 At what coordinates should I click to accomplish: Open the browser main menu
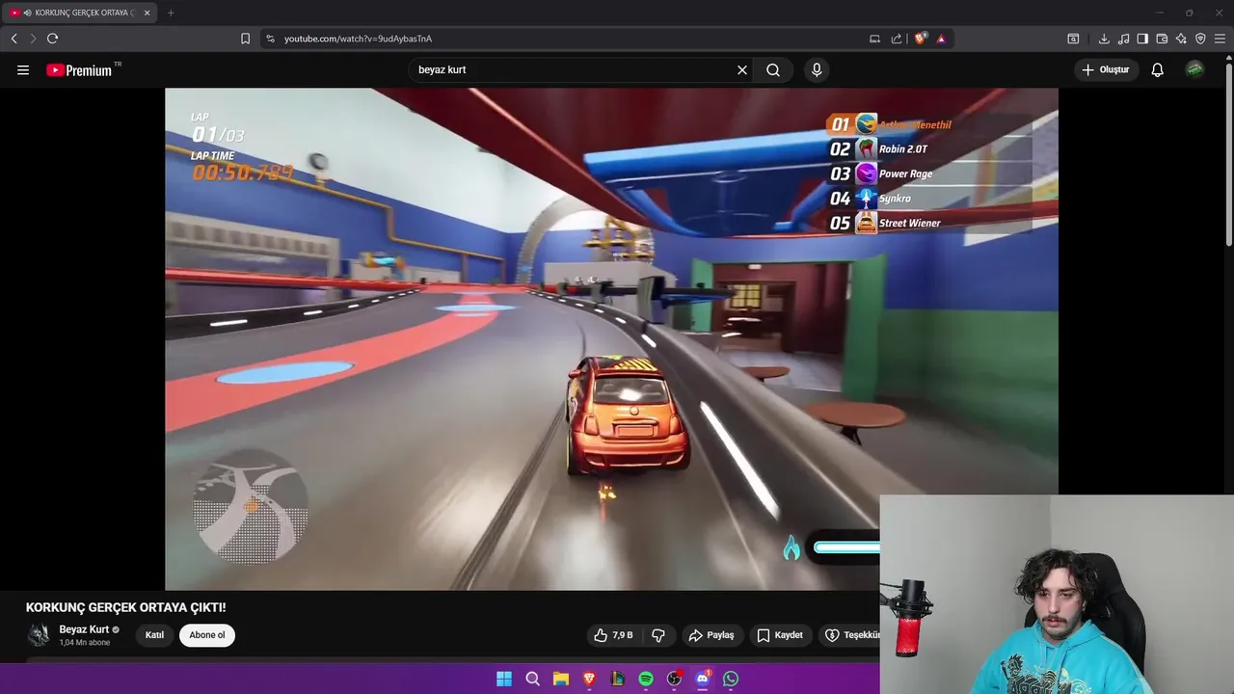[1220, 39]
